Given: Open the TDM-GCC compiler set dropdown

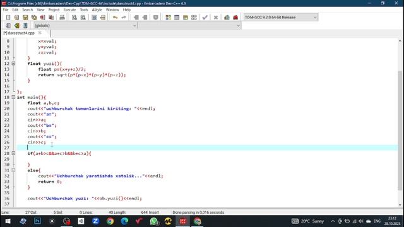Looking at the screenshot, I should pyautogui.click(x=280, y=17).
